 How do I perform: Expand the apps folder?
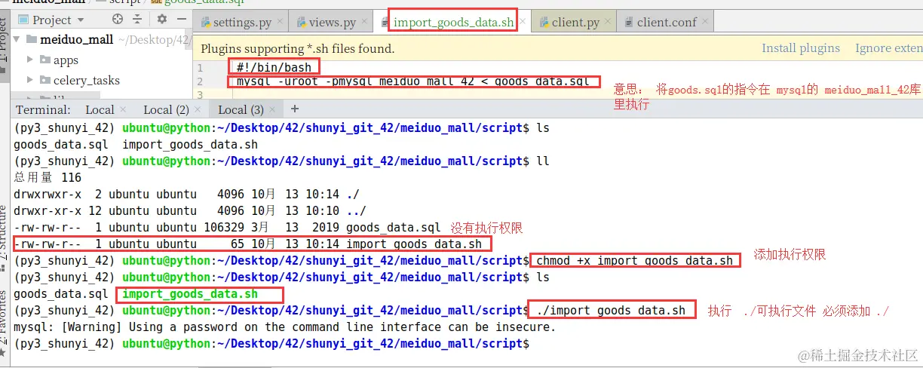pos(30,60)
